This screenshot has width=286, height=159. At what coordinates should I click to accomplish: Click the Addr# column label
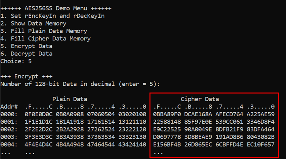pos(9,107)
